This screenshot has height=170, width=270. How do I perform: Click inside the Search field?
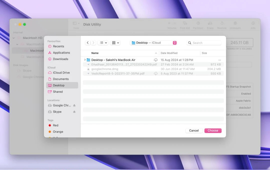click(x=204, y=43)
